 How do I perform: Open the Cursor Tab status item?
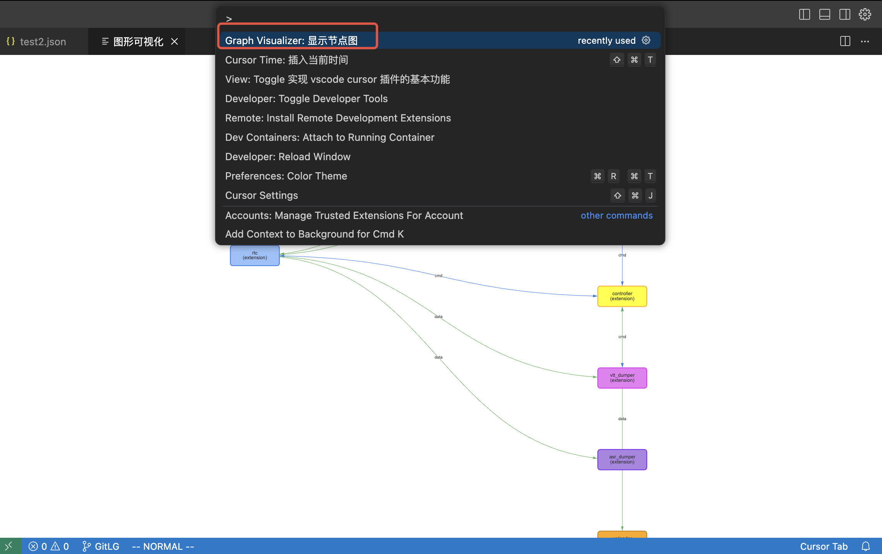(824, 546)
